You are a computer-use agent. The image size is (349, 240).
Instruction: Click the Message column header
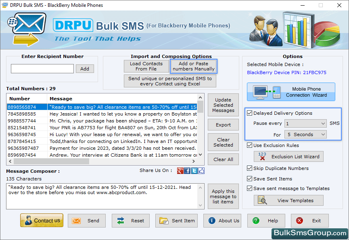(x=122, y=98)
